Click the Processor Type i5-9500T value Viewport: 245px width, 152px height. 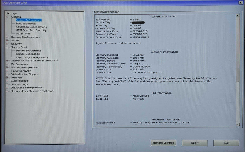tap(161, 123)
